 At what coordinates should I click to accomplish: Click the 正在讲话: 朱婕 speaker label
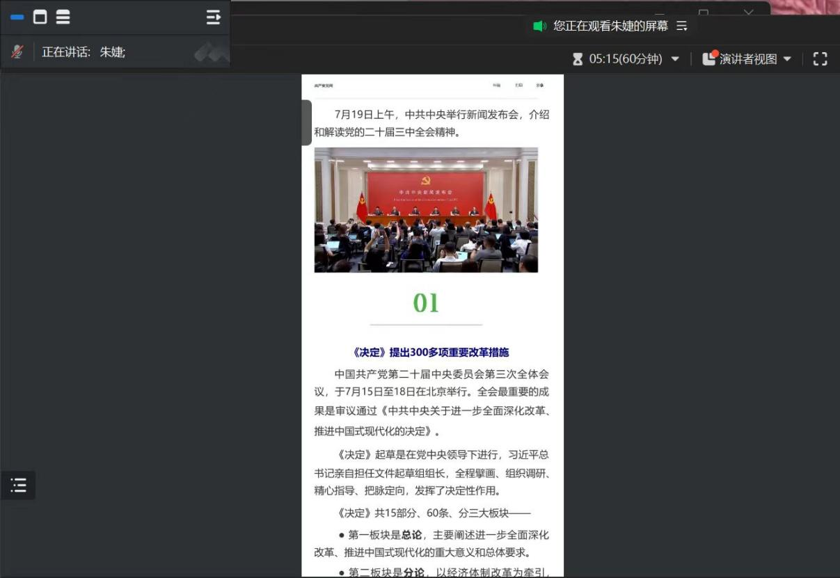pyautogui.click(x=84, y=51)
